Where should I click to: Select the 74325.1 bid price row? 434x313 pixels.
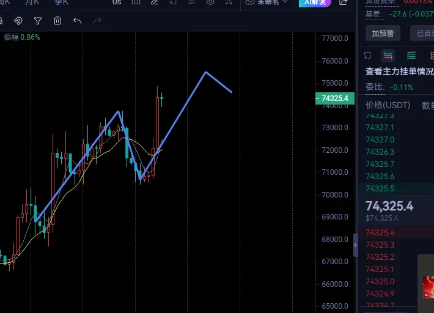[x=380, y=269]
